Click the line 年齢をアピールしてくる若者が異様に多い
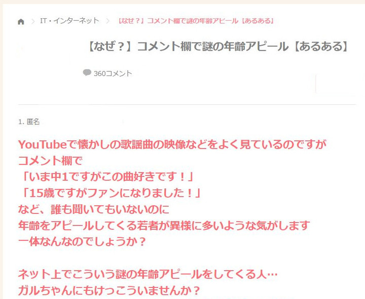 pyautogui.click(x=164, y=226)
